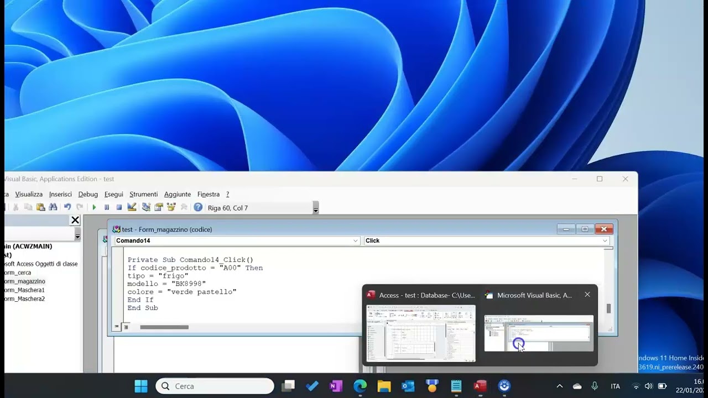Open Outlook from the taskbar
The image size is (708, 398).
[408, 386]
